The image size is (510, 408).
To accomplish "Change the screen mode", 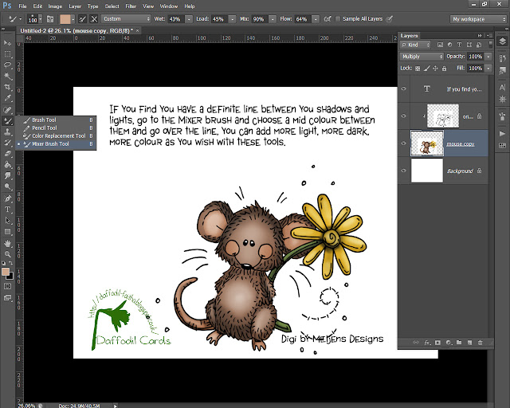I will tap(7, 298).
